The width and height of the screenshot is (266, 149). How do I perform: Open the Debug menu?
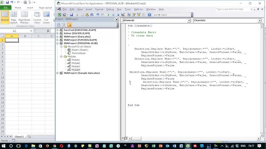(110, 9)
